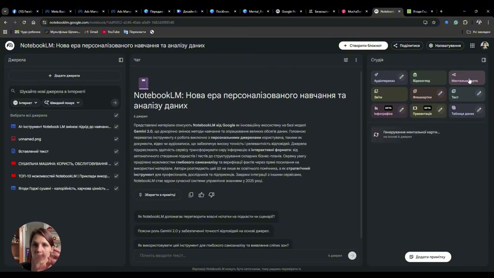The image size is (494, 278).
Task: Click the Додати примітку button
Action: [428, 257]
